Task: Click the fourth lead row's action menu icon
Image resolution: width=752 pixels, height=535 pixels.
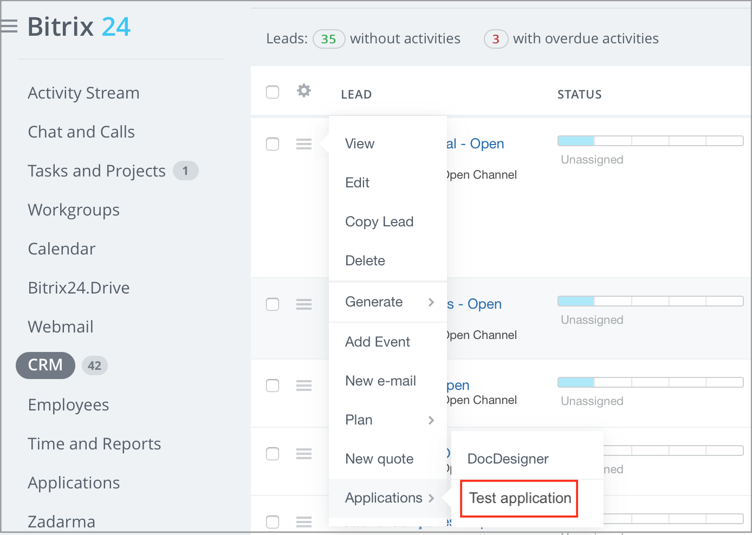Action: coord(304,454)
